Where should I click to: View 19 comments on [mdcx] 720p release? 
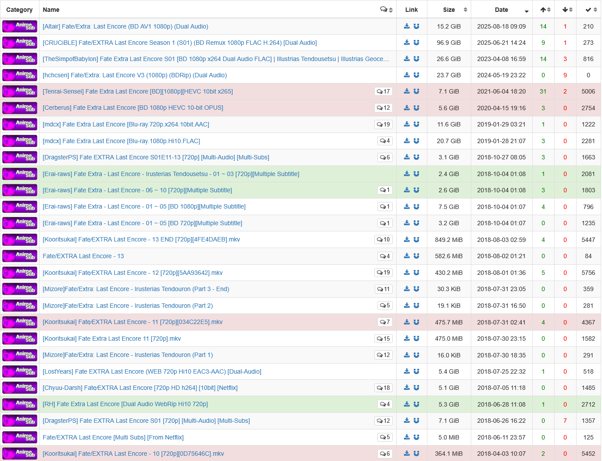tap(383, 124)
